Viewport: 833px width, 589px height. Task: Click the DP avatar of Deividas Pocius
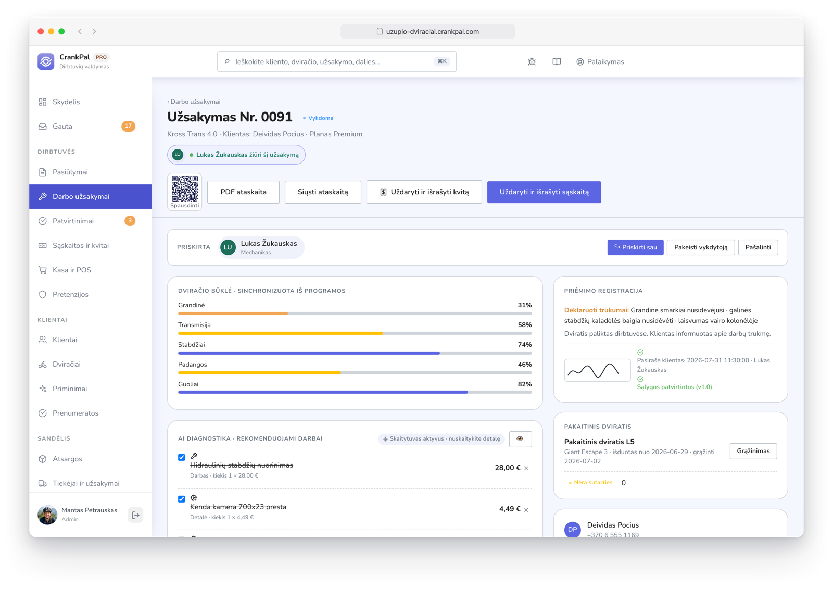point(573,529)
